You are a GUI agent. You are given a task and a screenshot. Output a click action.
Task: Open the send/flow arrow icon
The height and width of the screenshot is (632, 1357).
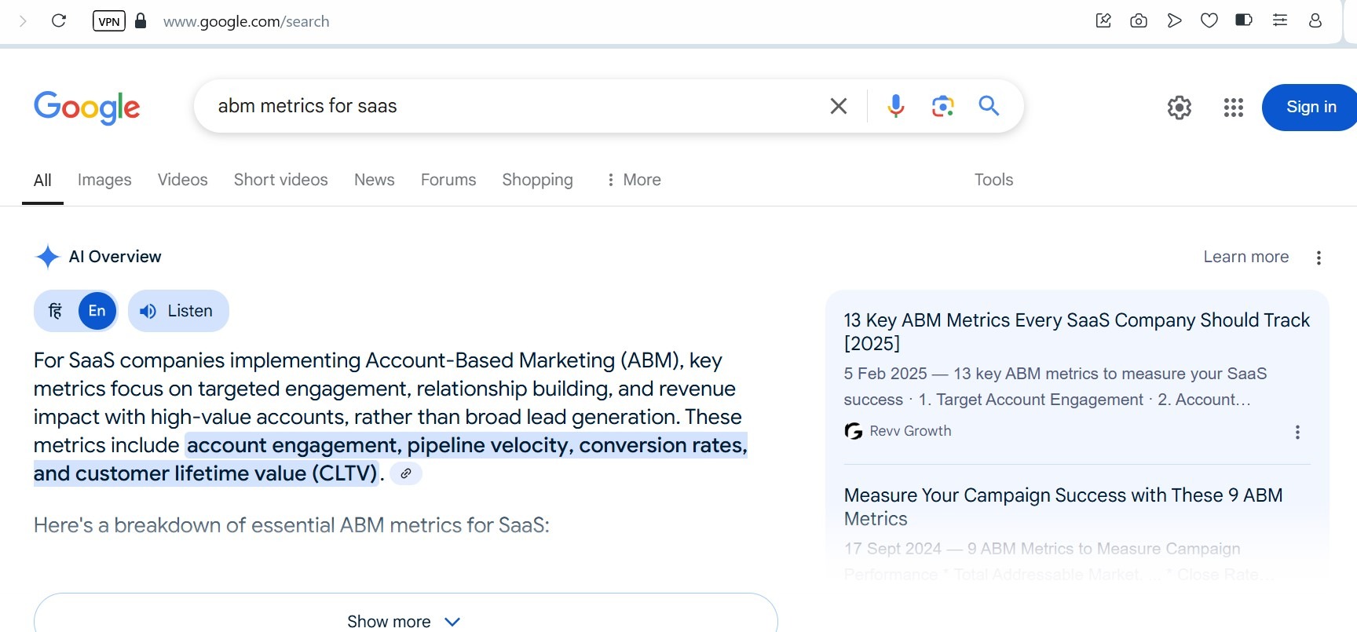pyautogui.click(x=1174, y=21)
